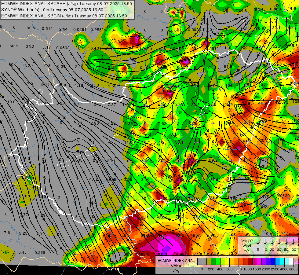This screenshot has width=299, height=275.
Task: Click the station value 95.4
Action: 250,234
